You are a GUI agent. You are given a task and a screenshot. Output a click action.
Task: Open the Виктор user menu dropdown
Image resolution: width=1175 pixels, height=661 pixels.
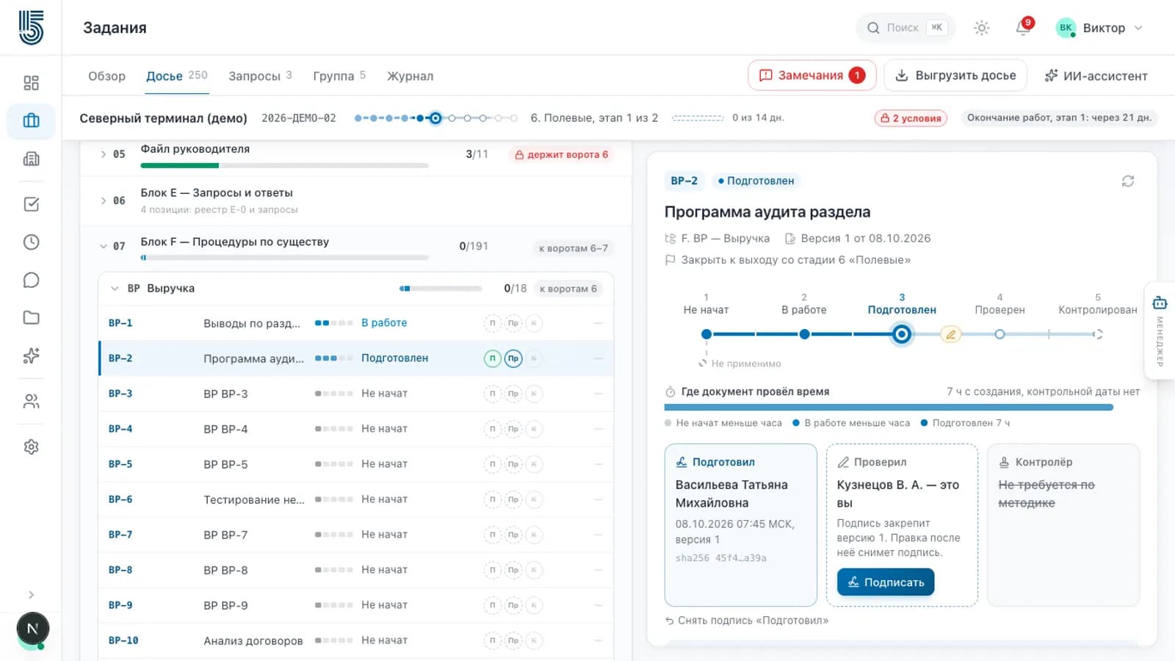click(1099, 28)
